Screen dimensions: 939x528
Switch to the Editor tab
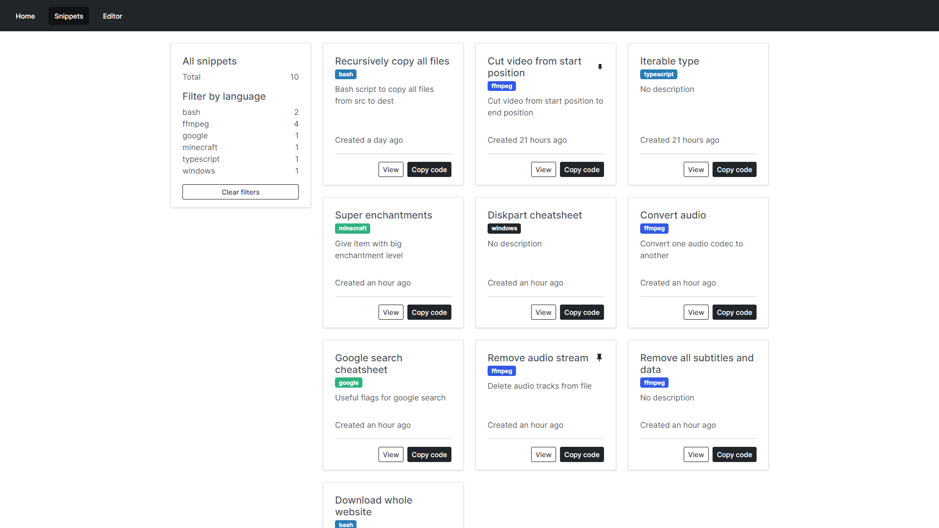pos(112,16)
